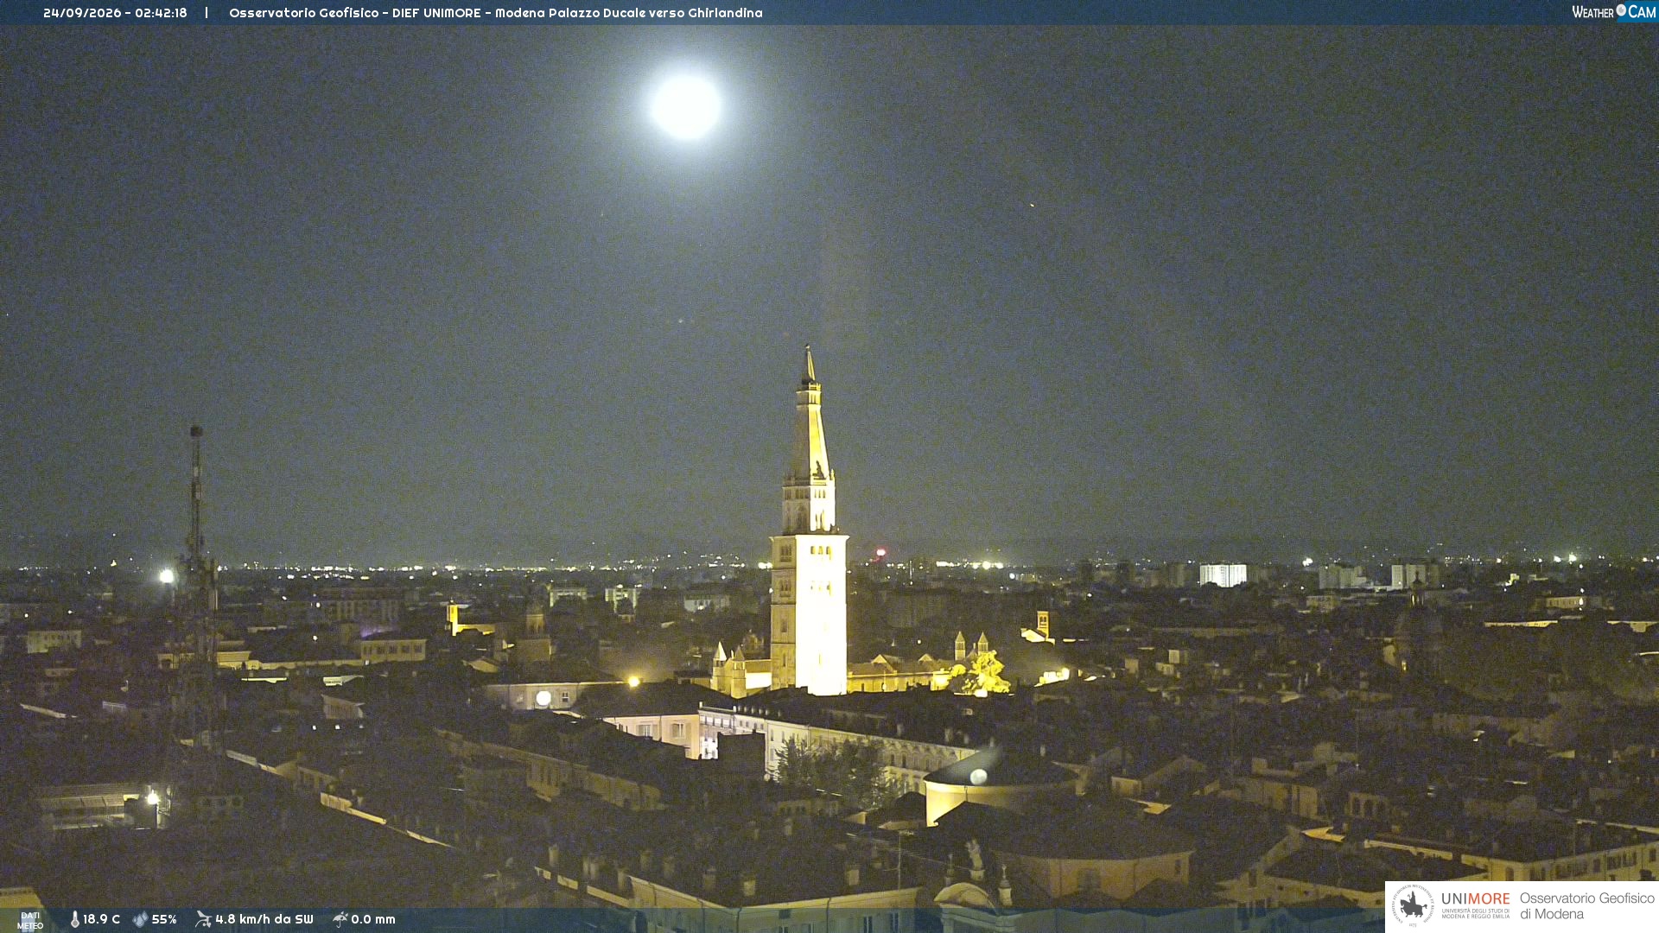Select the 55% humidity reading
The image size is (1659, 933).
[x=164, y=919]
